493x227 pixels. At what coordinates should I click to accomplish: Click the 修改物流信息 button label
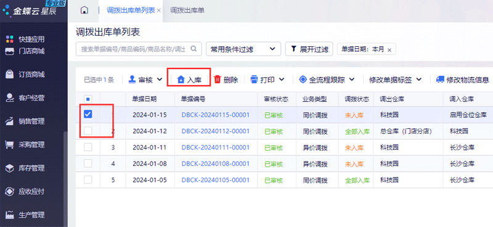468,80
